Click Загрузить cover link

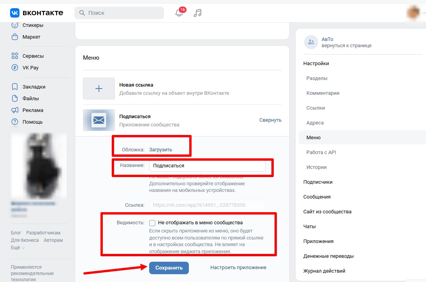click(x=160, y=150)
